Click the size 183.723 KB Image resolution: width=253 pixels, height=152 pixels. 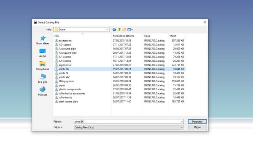(178, 102)
